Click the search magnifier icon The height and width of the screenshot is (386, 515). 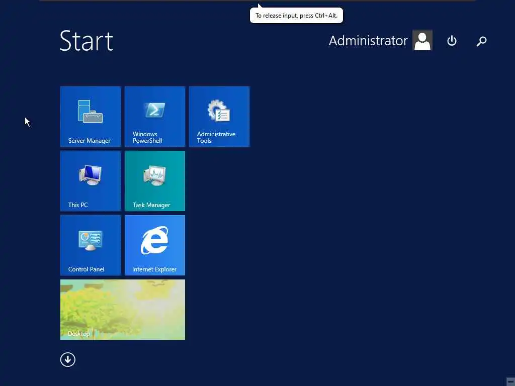[481, 41]
